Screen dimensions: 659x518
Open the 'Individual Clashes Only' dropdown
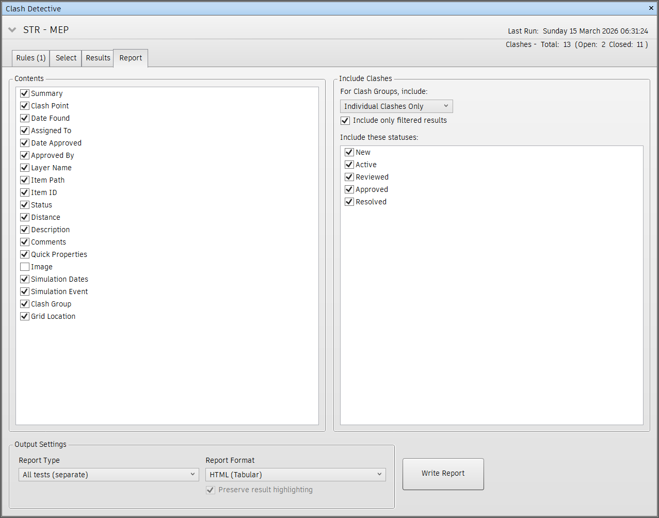coord(396,106)
